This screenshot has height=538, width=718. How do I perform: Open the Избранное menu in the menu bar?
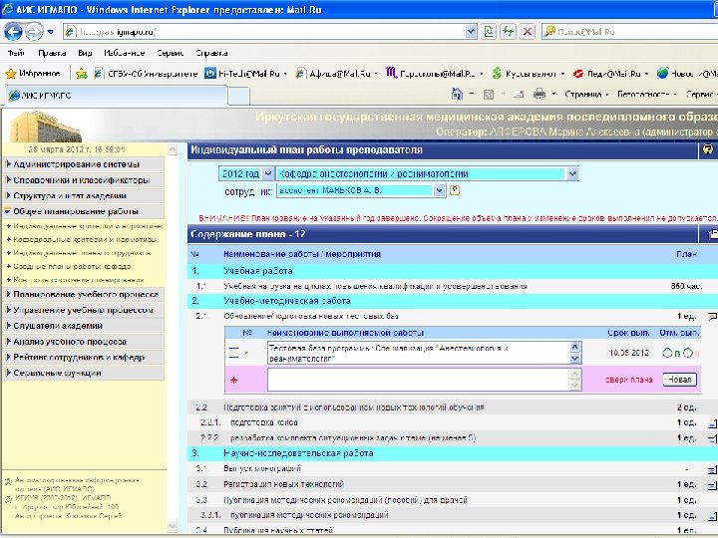(x=124, y=53)
